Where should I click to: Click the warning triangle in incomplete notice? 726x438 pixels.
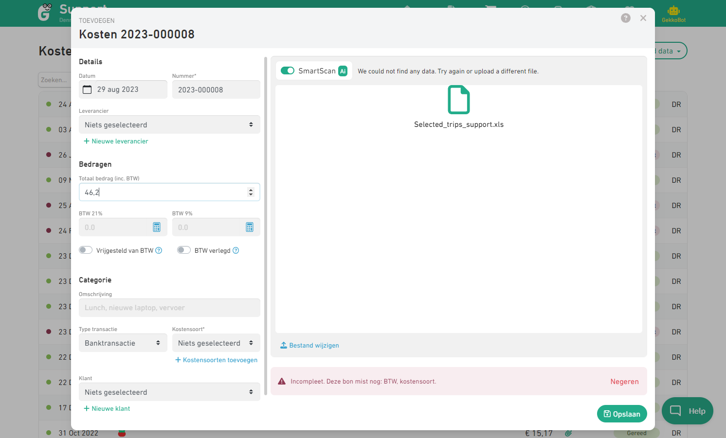tap(282, 382)
